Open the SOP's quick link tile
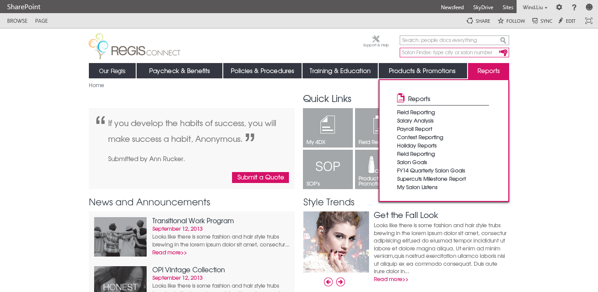 coord(328,169)
